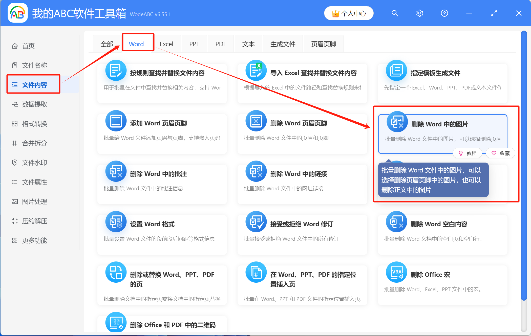
Task: Open the 删除 Office 宏 VBA tool icon
Action: 397,272
